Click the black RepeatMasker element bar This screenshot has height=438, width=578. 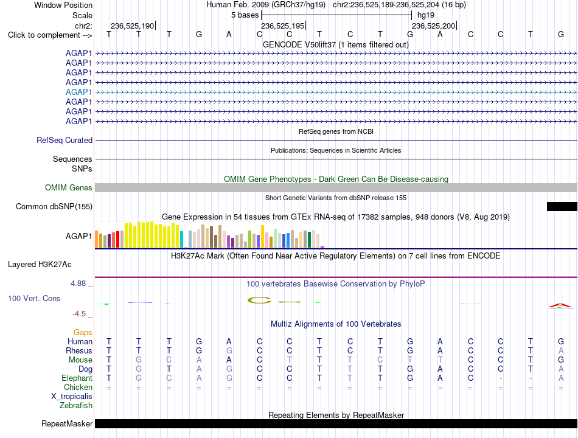point(336,423)
